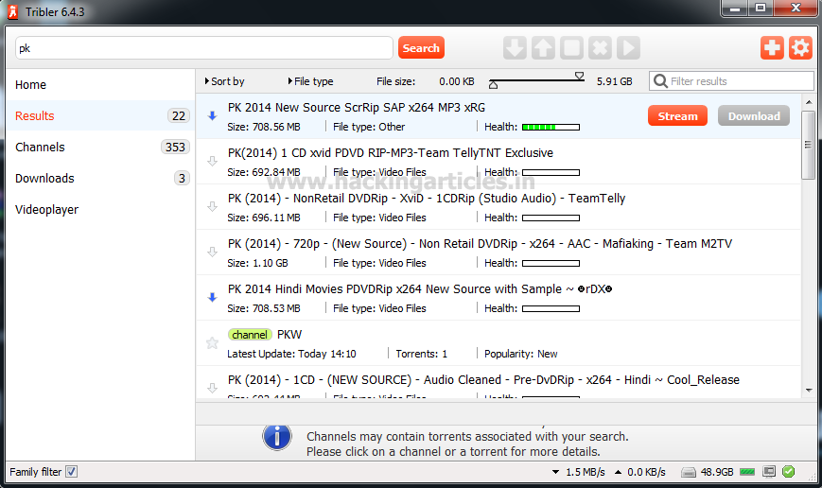Click the results list scrollbar thumb

pos(809,145)
